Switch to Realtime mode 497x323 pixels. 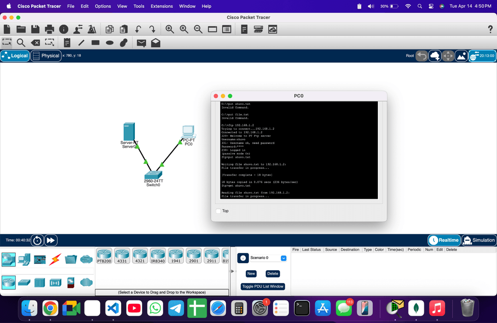[x=444, y=240]
